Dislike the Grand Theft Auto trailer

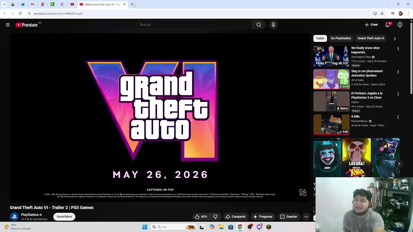pos(216,217)
